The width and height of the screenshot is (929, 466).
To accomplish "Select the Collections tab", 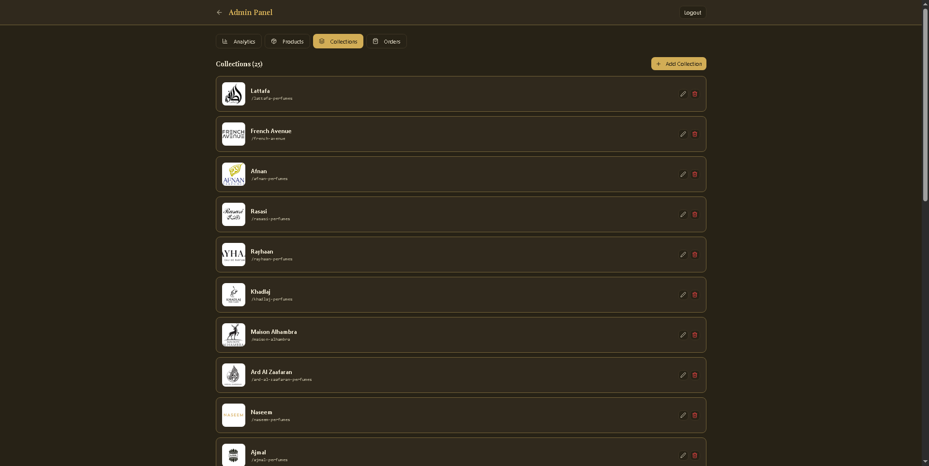I will (x=338, y=41).
